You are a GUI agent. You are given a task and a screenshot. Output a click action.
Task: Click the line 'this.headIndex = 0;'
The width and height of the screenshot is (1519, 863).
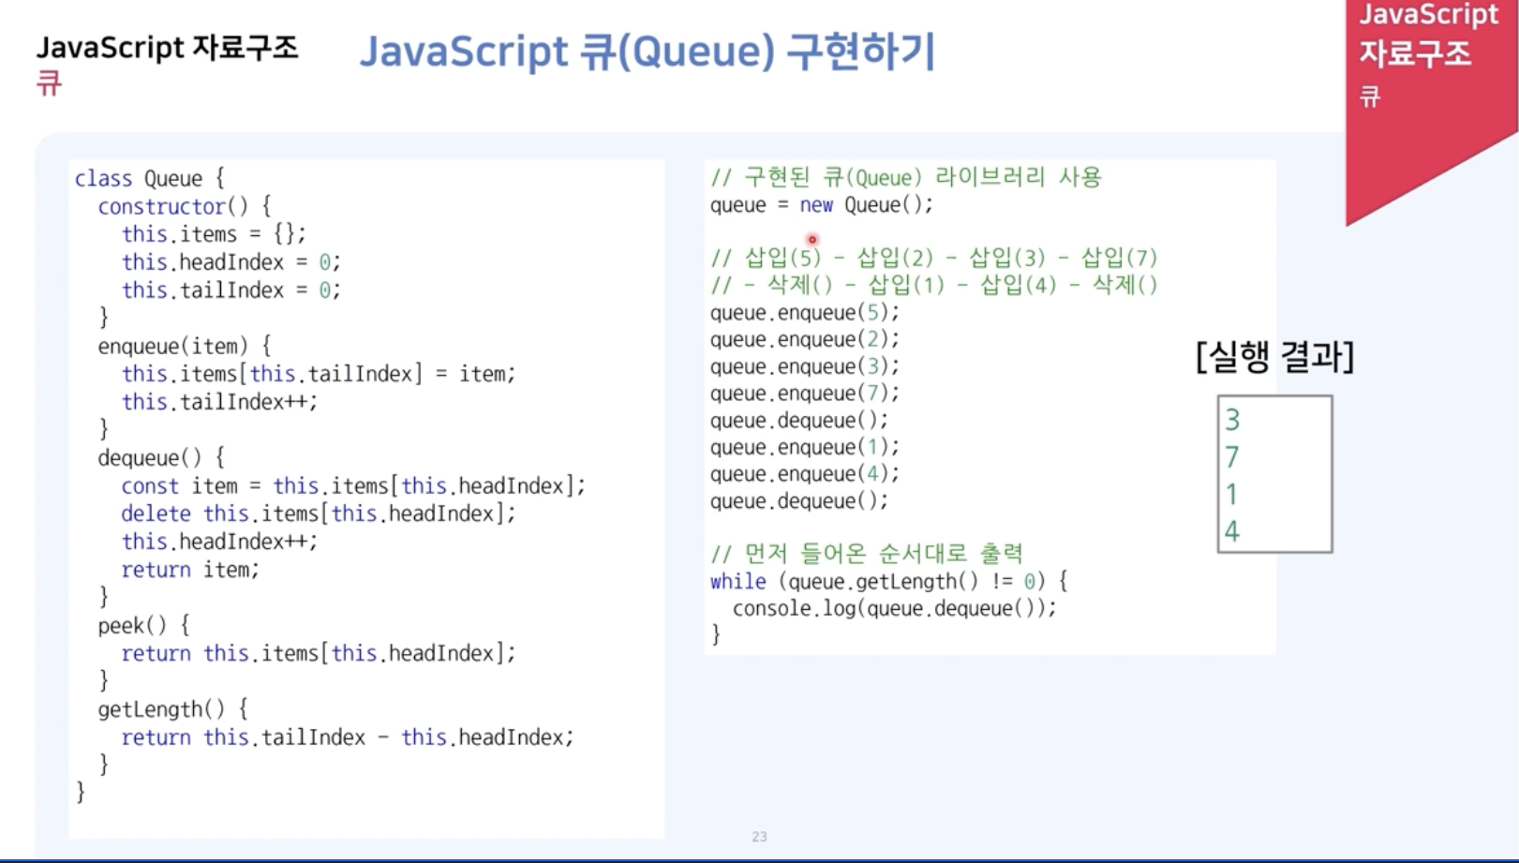click(x=231, y=262)
